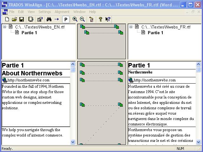This screenshot has width=203, height=152.
Task: Click the Zoom Out magnifier icon
Action: [82, 19]
